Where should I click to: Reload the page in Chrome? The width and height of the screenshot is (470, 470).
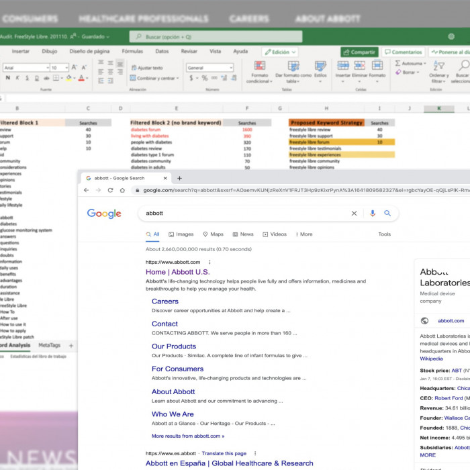109,190
